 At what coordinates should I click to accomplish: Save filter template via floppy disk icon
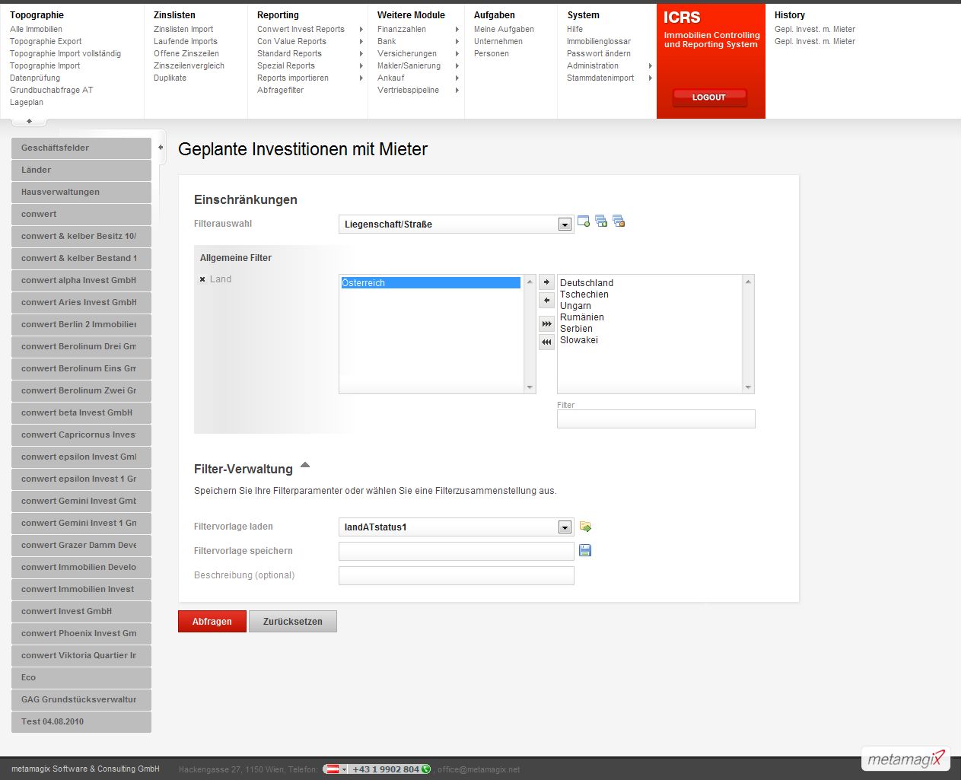[x=585, y=550]
